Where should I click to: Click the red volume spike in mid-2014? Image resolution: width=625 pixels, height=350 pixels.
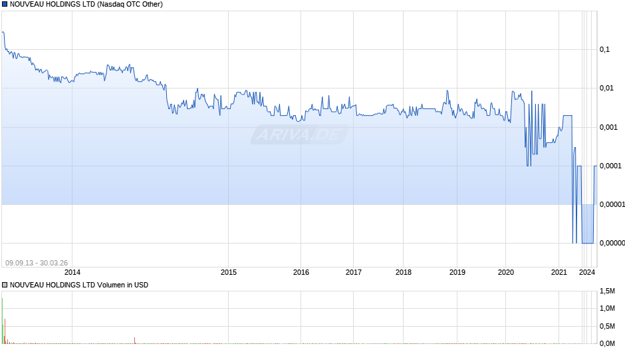tap(135, 341)
